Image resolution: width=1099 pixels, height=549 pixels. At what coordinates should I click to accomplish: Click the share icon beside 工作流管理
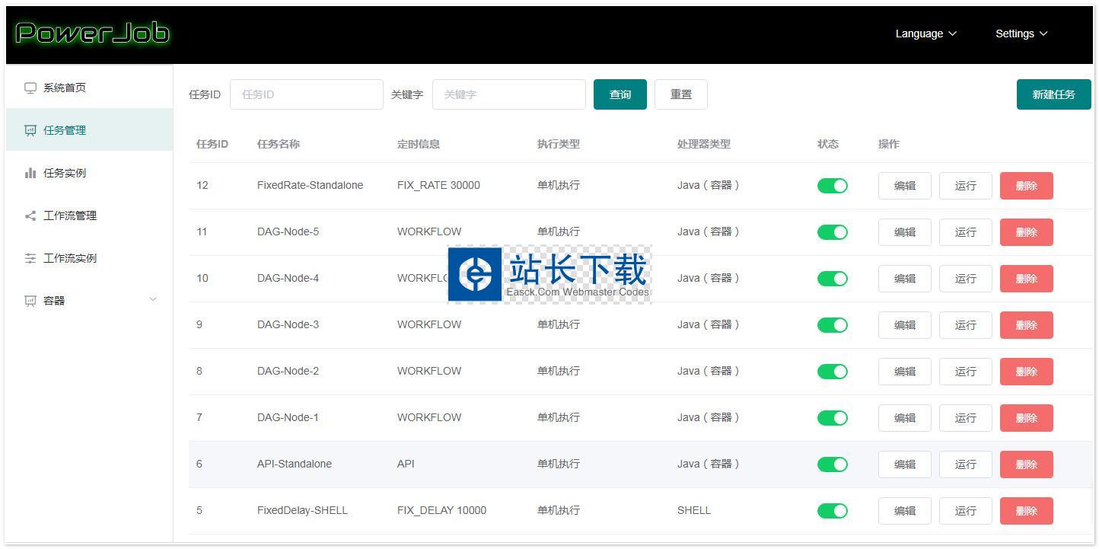click(x=30, y=215)
